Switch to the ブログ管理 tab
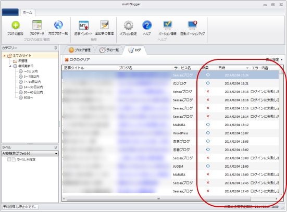 80,50
